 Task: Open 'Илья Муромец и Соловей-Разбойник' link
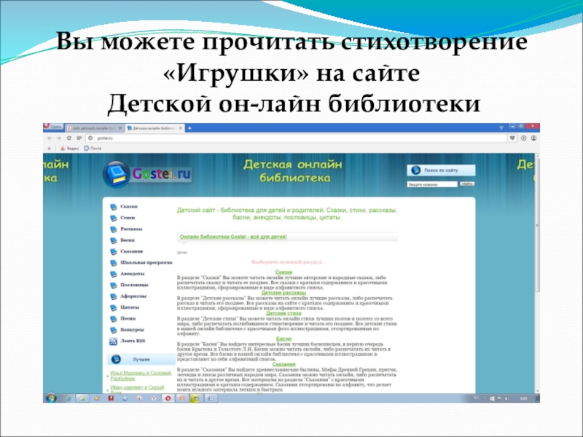141,376
